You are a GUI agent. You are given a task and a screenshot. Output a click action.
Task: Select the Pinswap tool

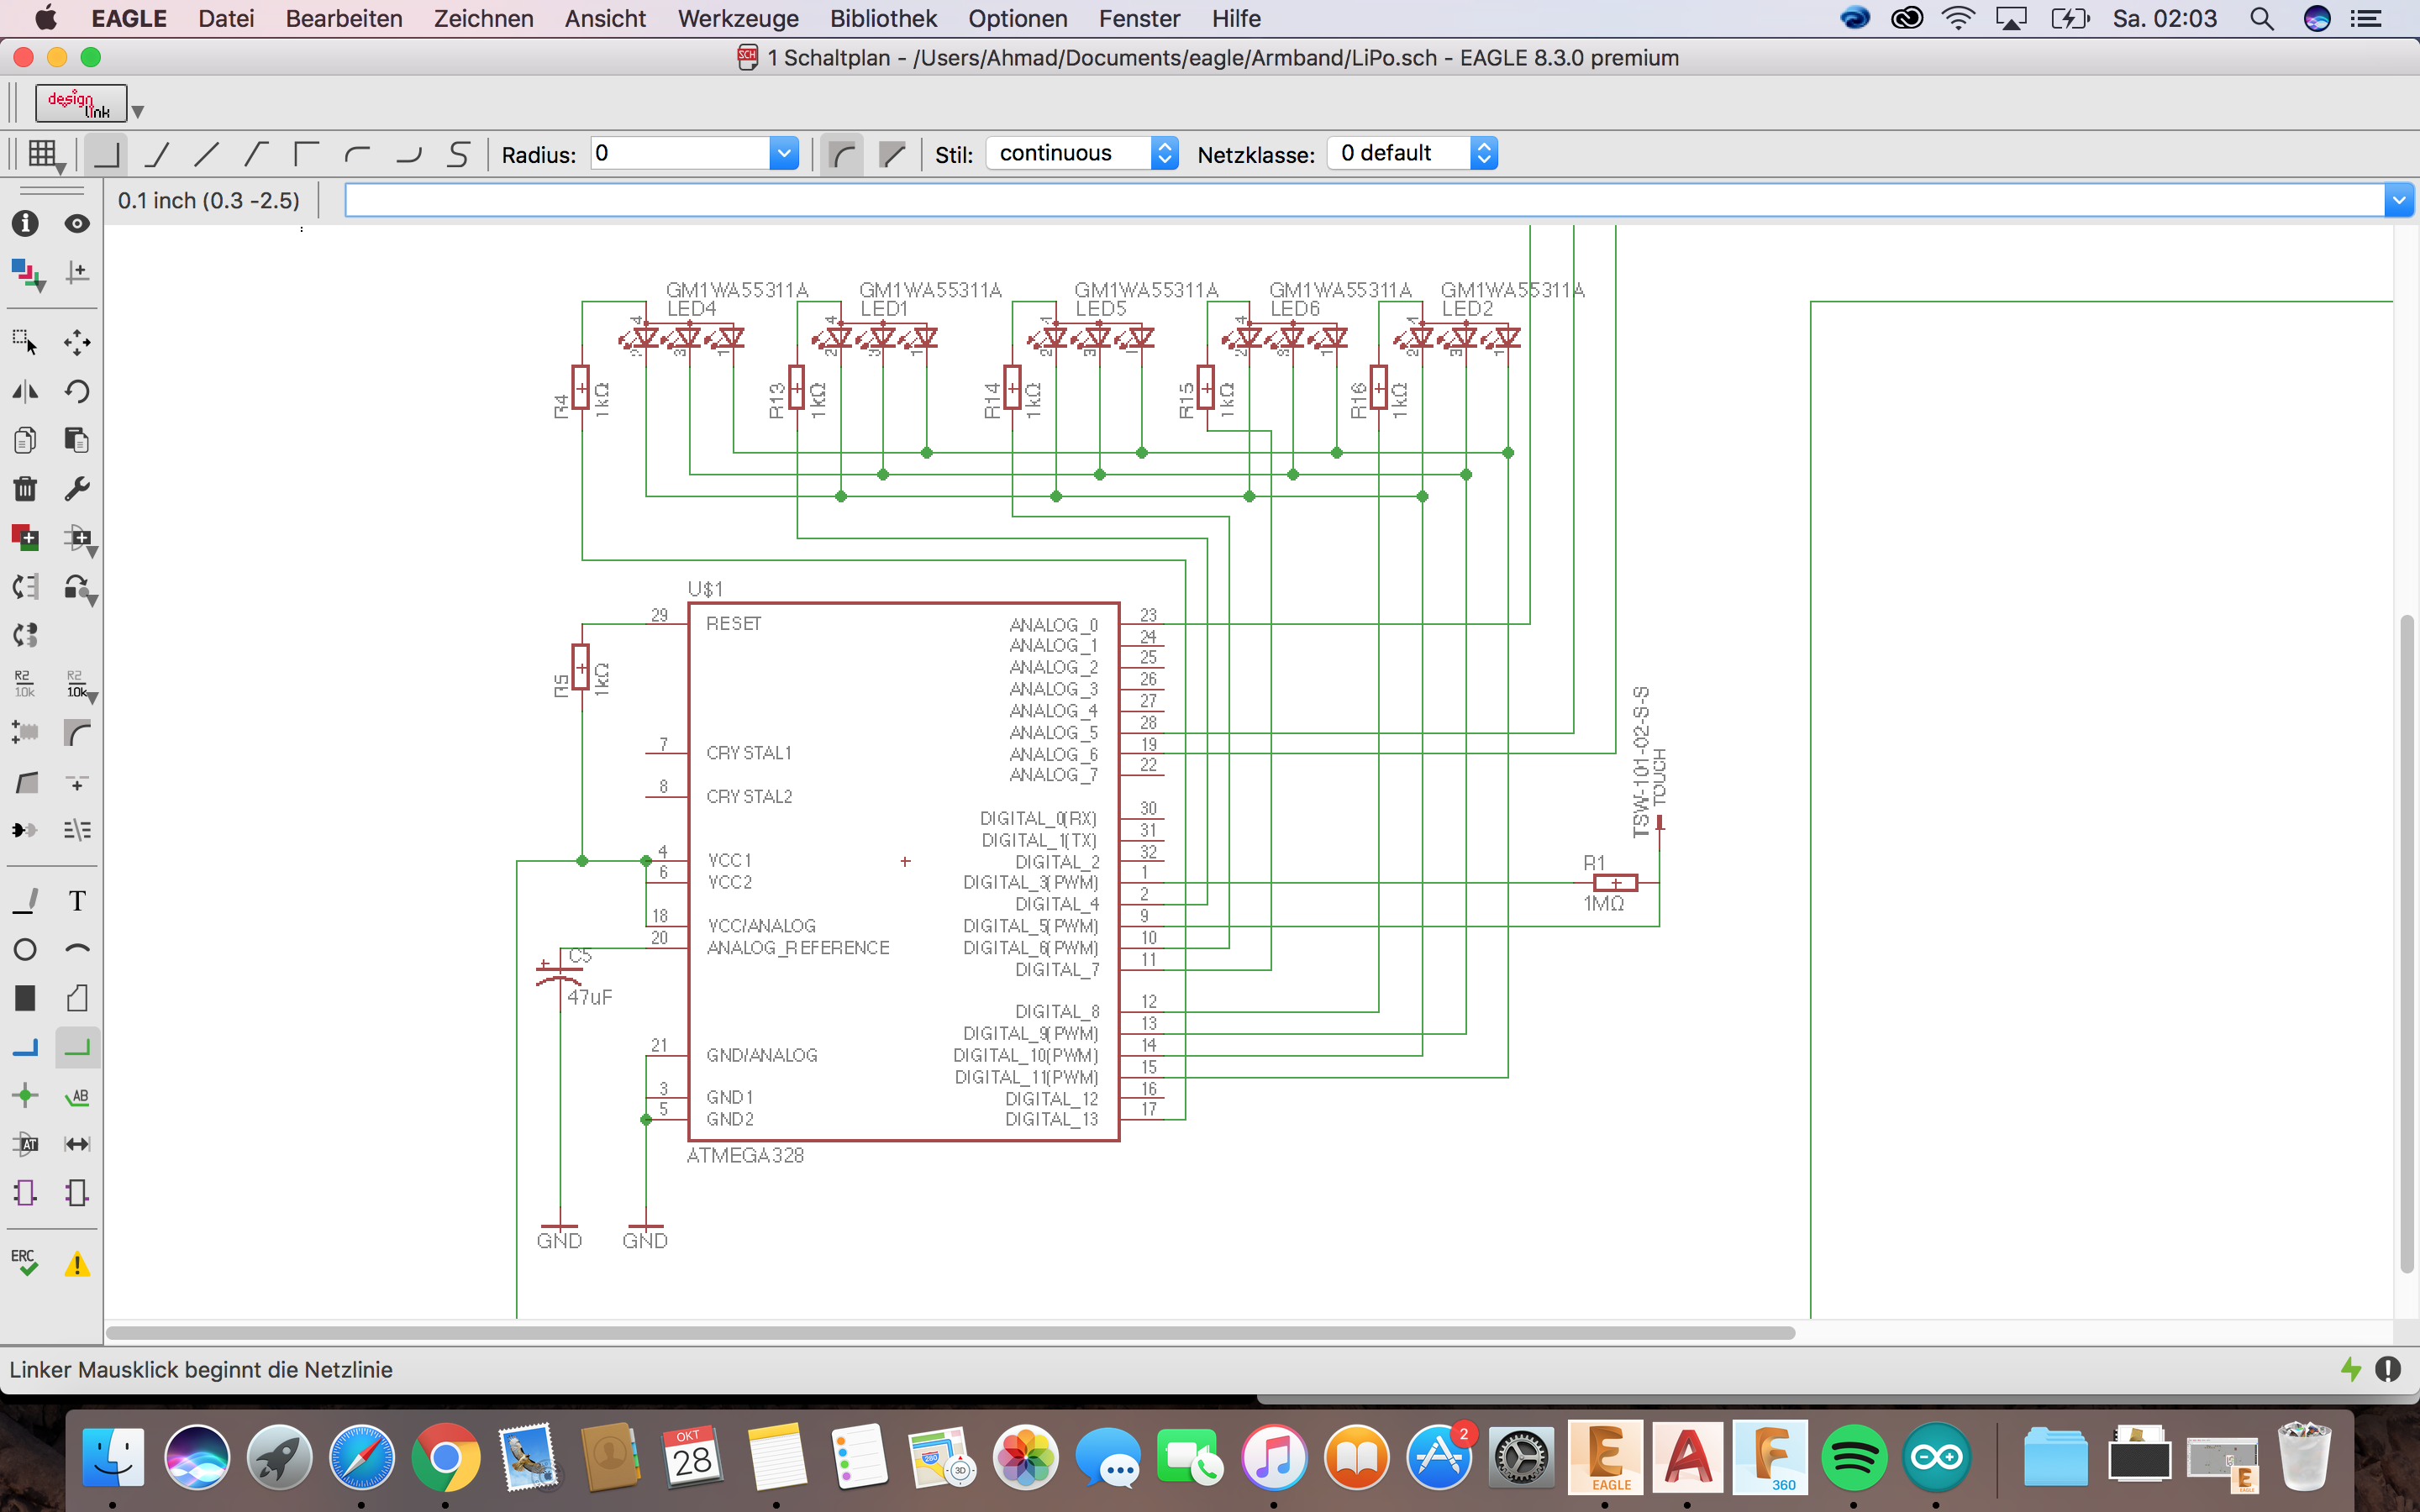[x=25, y=586]
